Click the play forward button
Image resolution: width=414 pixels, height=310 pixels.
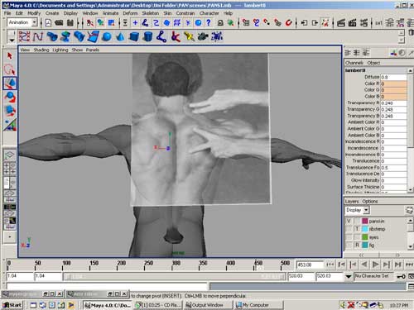375,265
